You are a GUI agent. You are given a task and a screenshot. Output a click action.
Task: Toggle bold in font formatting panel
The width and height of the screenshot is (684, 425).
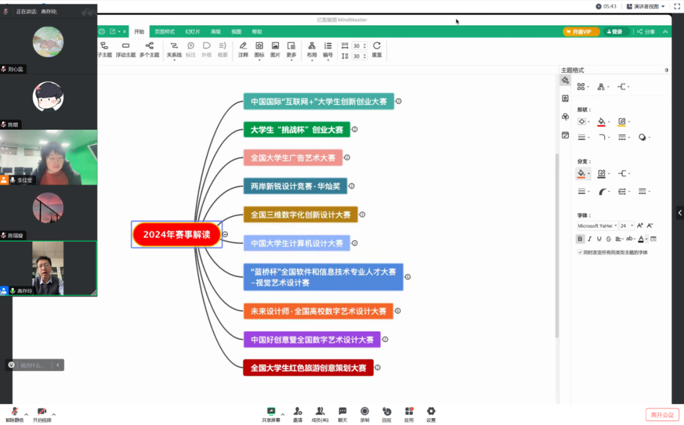[580, 239]
